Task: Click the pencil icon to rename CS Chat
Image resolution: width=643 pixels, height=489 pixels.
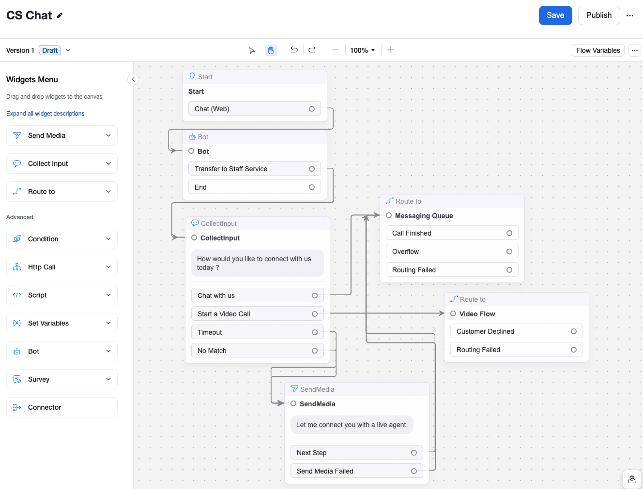Action: [60, 15]
